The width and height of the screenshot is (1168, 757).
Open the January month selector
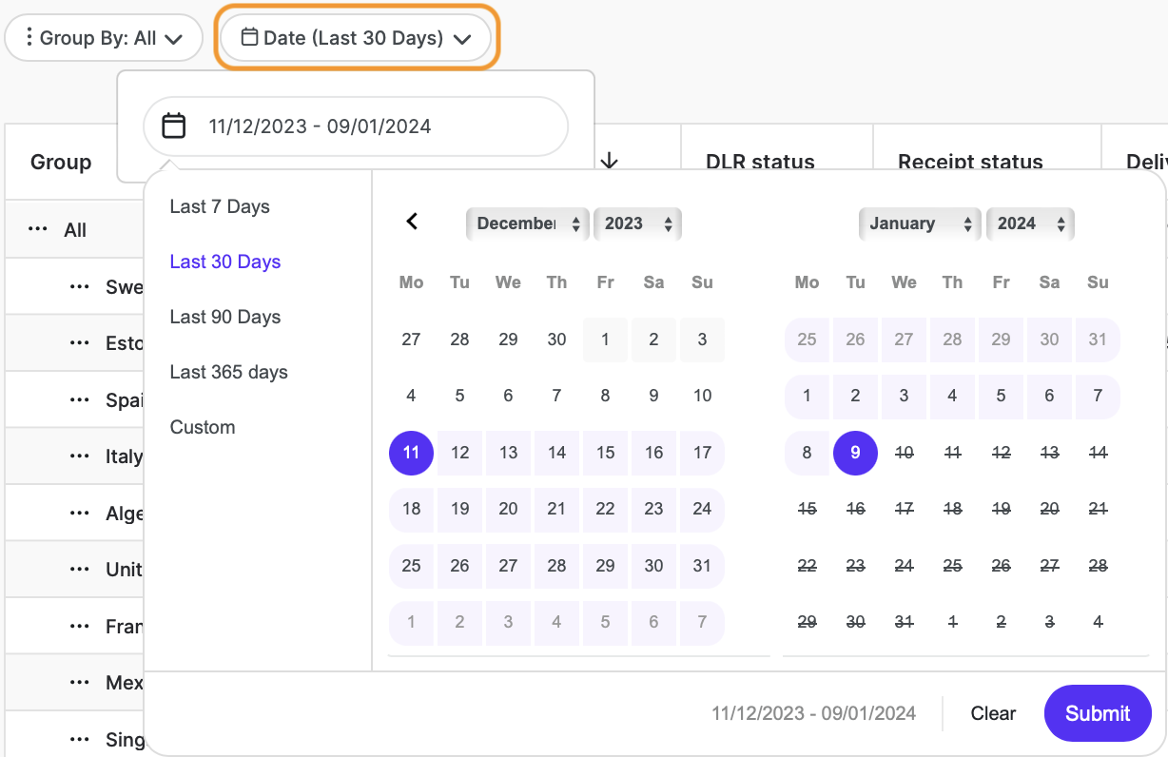(x=920, y=223)
